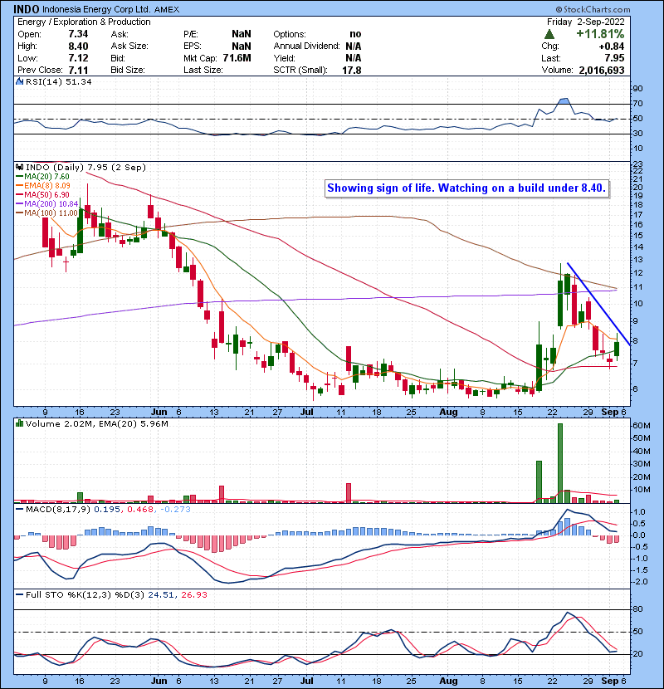Click the SCTR (Small) value 17.8

pos(352,70)
